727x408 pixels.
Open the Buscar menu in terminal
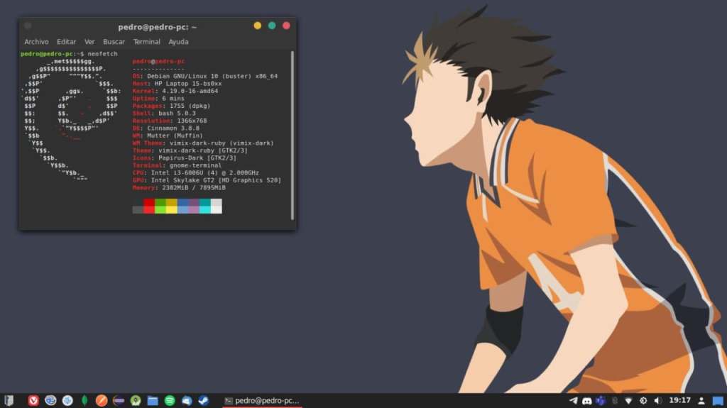click(114, 42)
